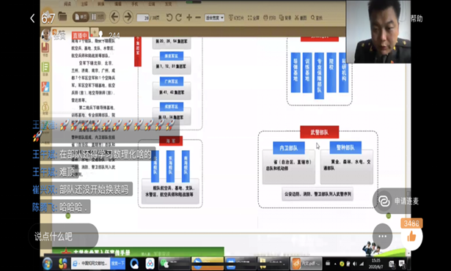Go to previous page with left arrow
The width and height of the screenshot is (451, 271).
click(x=114, y=17)
